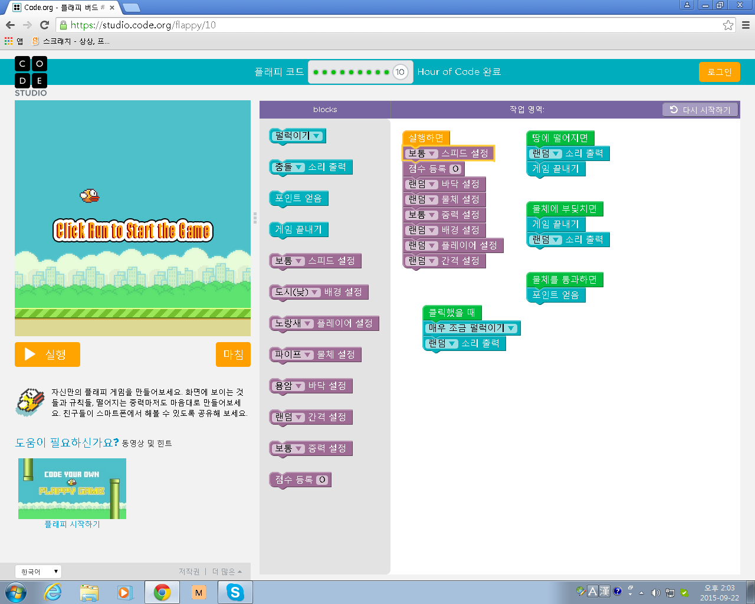This screenshot has width=755, height=604.
Task: Click score value 0 in workspace 점수 등록
Action: (x=455, y=169)
